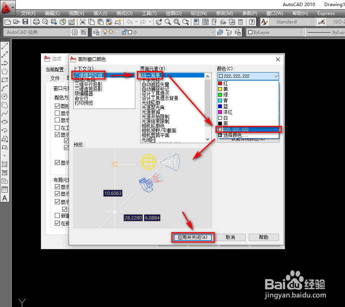Click the Copy icon in toolbar

coord(92,22)
